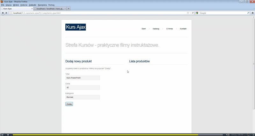Click the Kategoria input field

(82, 97)
